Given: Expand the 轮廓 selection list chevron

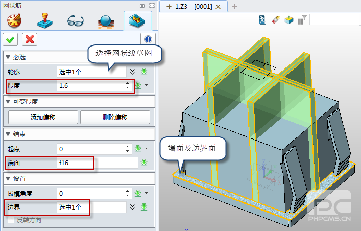Looking at the screenshot, I should click(x=132, y=72).
